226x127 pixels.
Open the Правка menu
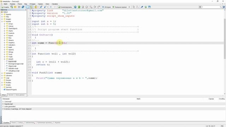click(x=13, y=4)
